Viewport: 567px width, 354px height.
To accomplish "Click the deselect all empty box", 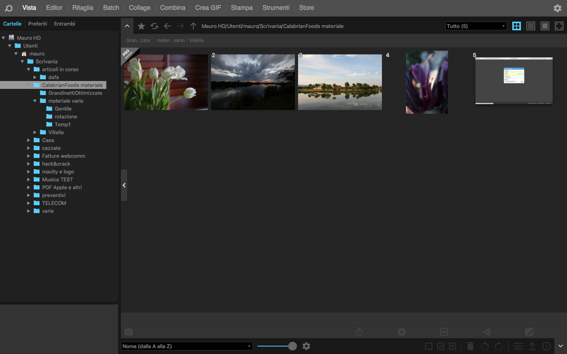I will point(429,346).
